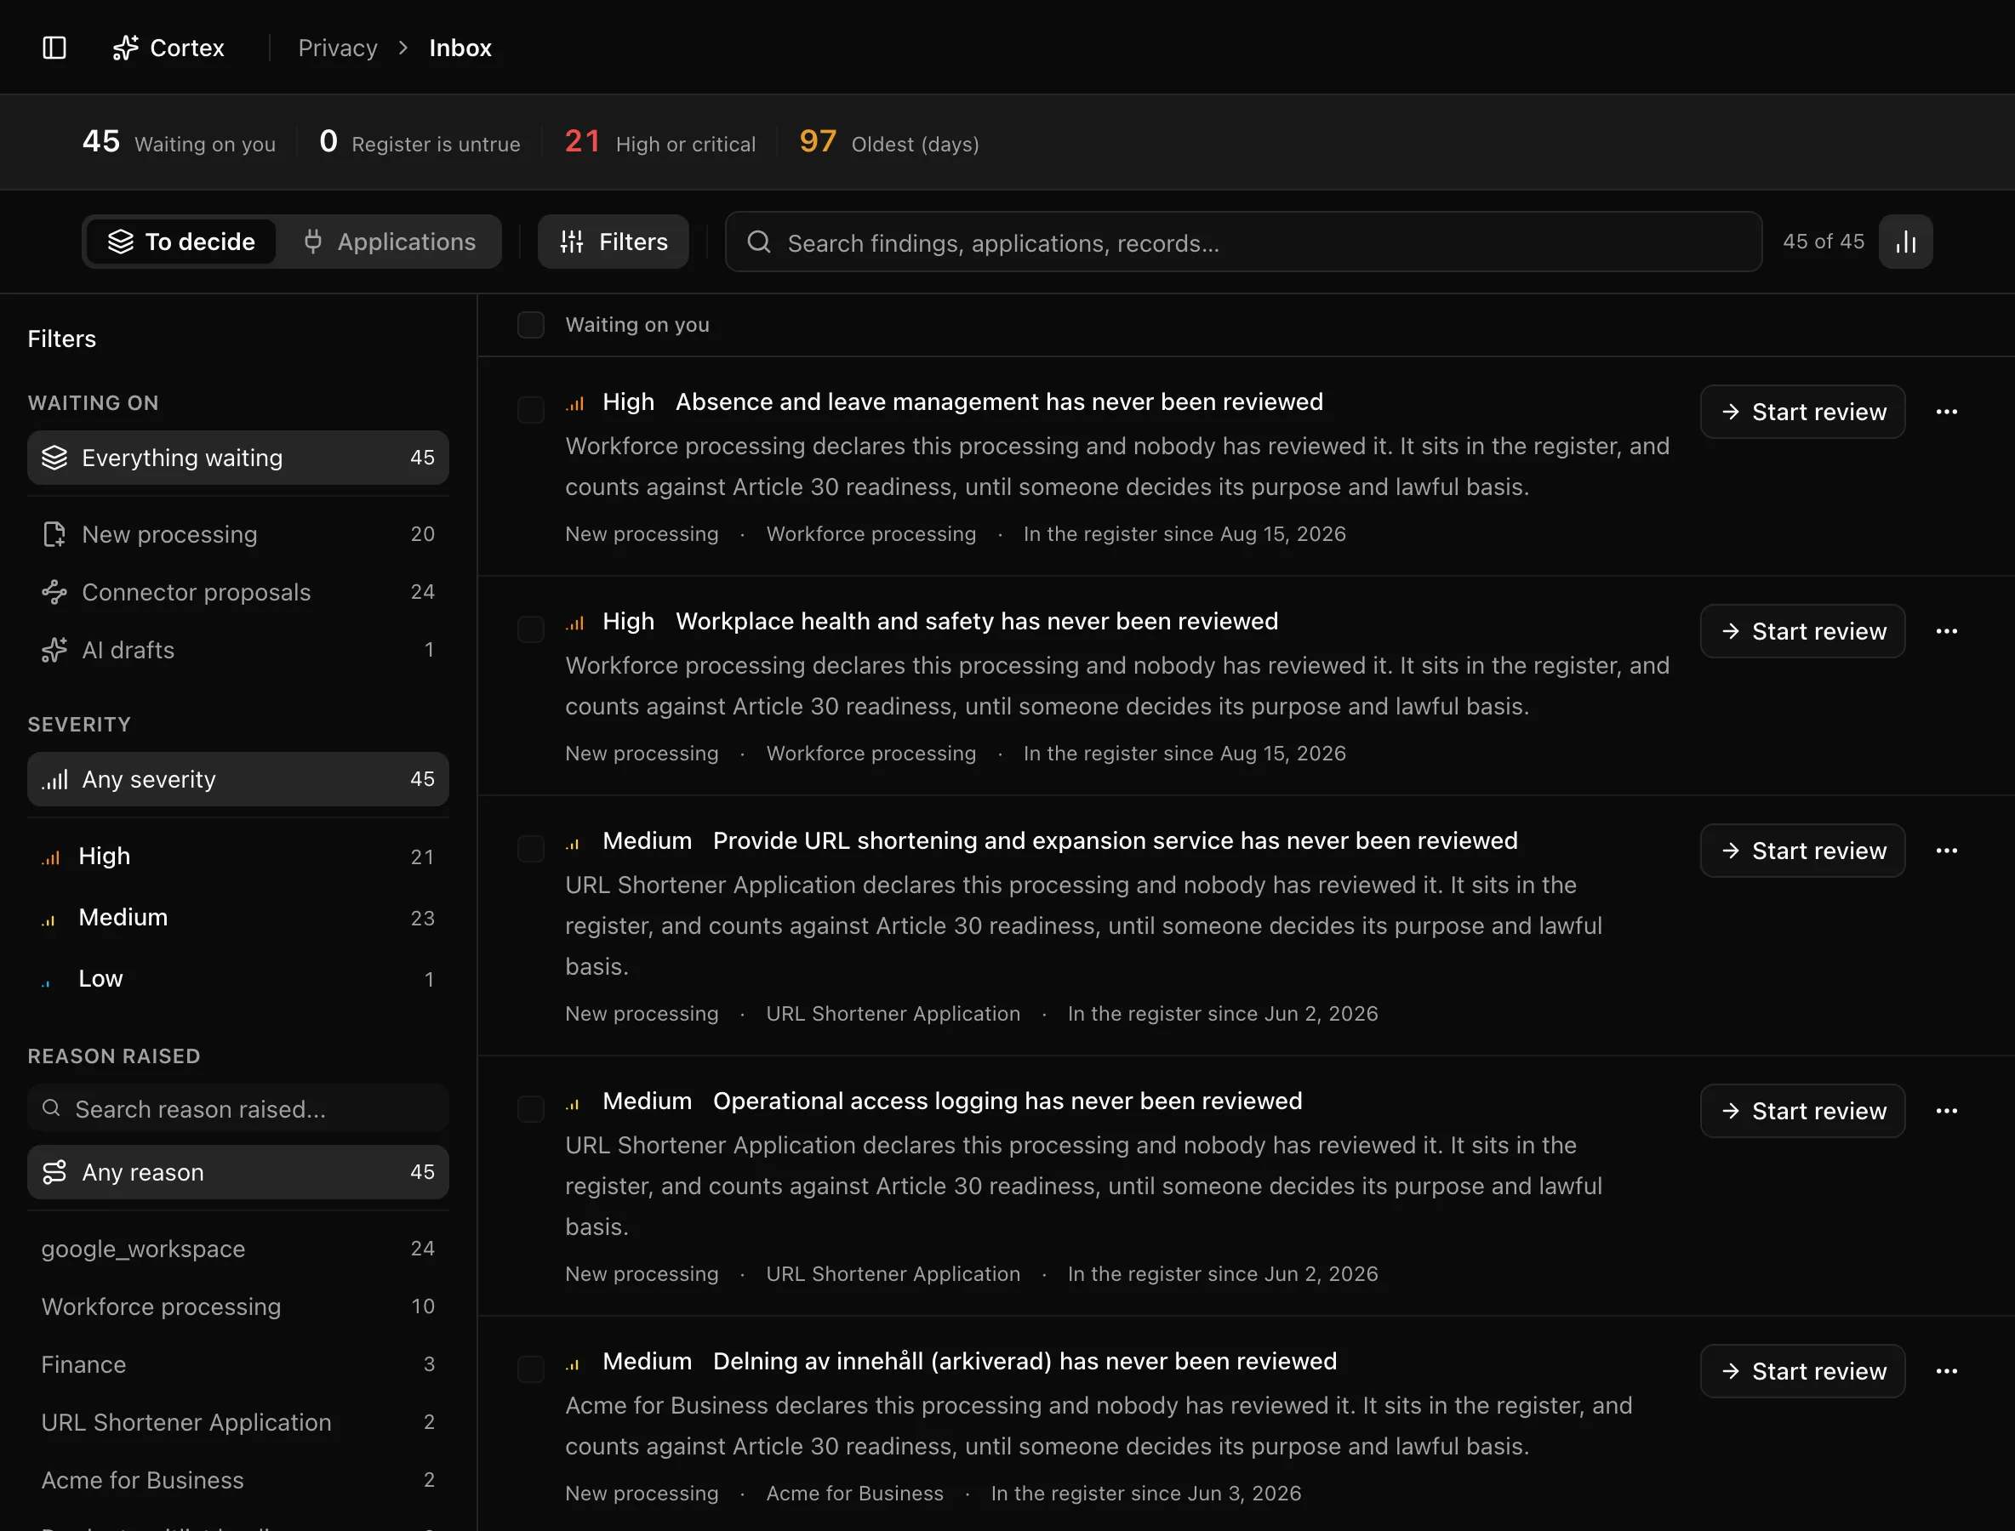Check the Absence and leave management finding
Image resolution: width=2015 pixels, height=1531 pixels.
click(x=531, y=410)
